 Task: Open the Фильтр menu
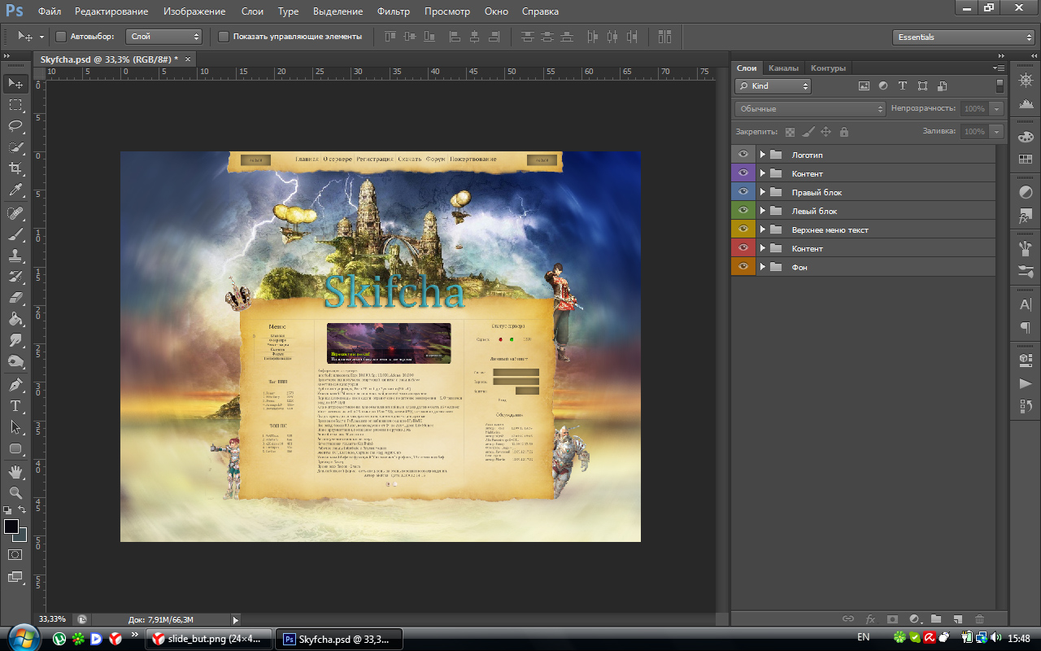tap(394, 11)
